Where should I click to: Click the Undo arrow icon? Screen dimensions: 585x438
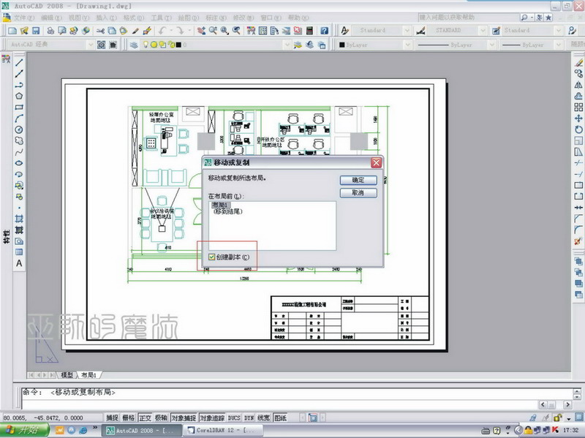click(162, 31)
